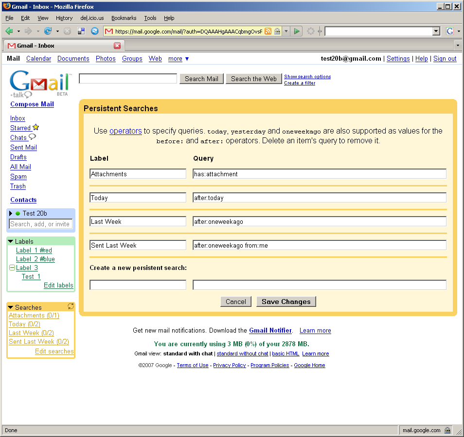Collapse the Searches panel
464x437 pixels.
pyautogui.click(x=10, y=307)
